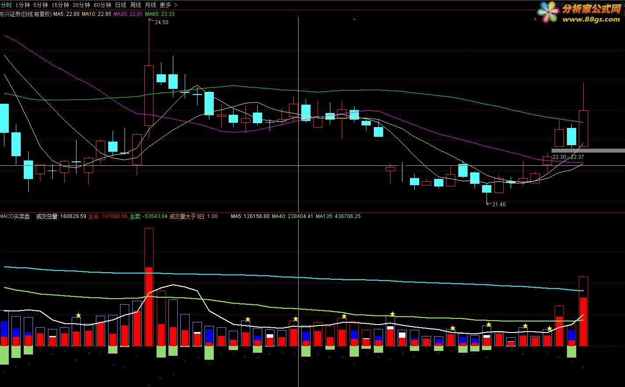625x387 pixels.
Task: Switch to the 周线 weekly chart tab
Action: click(135, 5)
